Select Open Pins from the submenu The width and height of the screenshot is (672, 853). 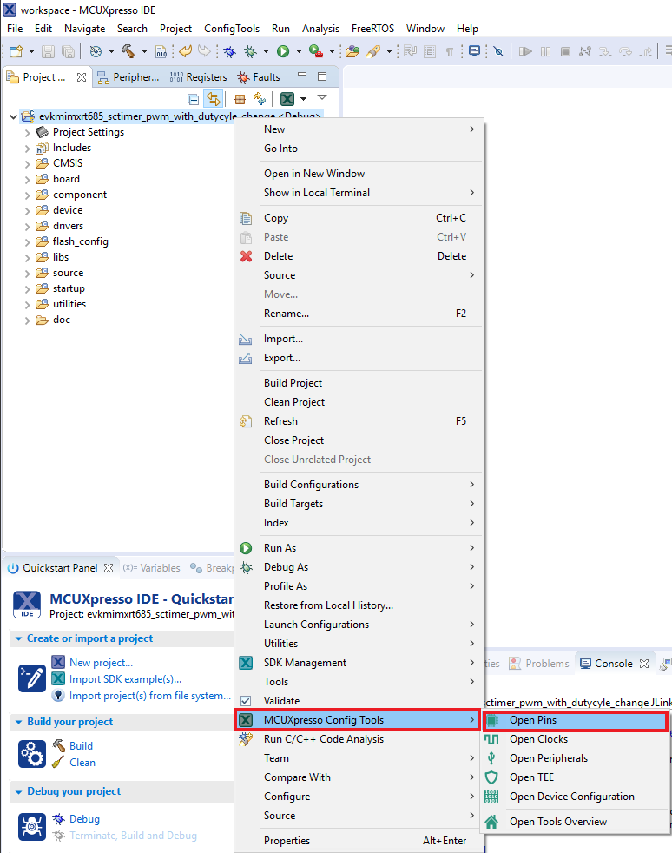(x=533, y=720)
